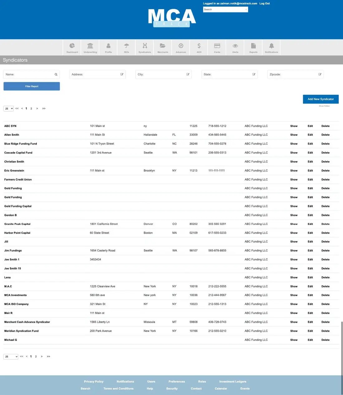Click Delete for Farmers Credit Union
The height and width of the screenshot is (395, 343).
[326, 179]
